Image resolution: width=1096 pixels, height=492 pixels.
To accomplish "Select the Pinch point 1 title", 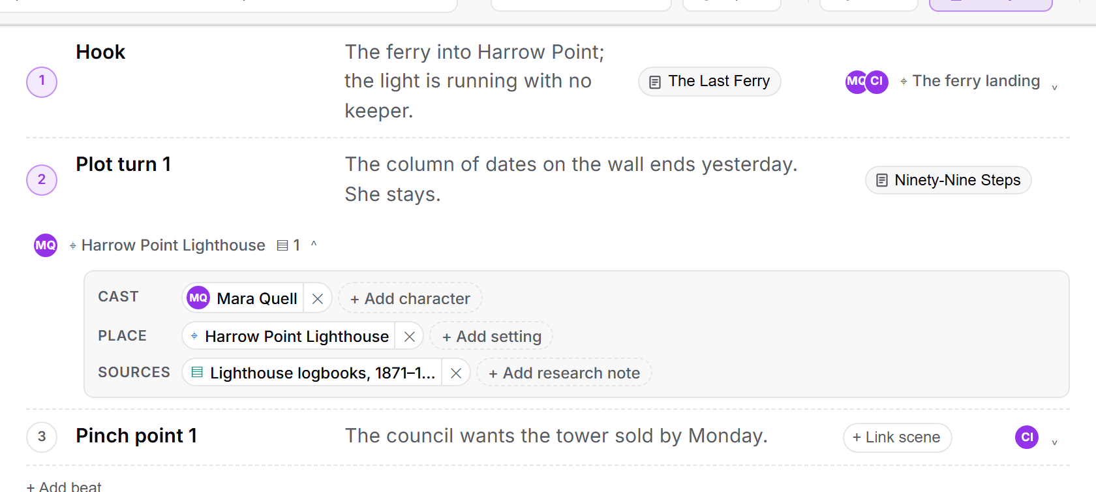I will [x=136, y=436].
